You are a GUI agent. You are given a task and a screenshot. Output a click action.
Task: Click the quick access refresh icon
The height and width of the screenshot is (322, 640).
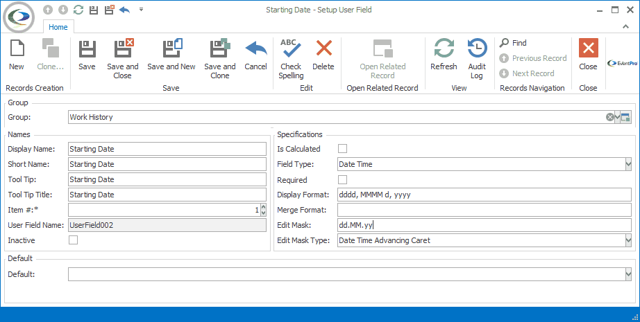tap(78, 10)
